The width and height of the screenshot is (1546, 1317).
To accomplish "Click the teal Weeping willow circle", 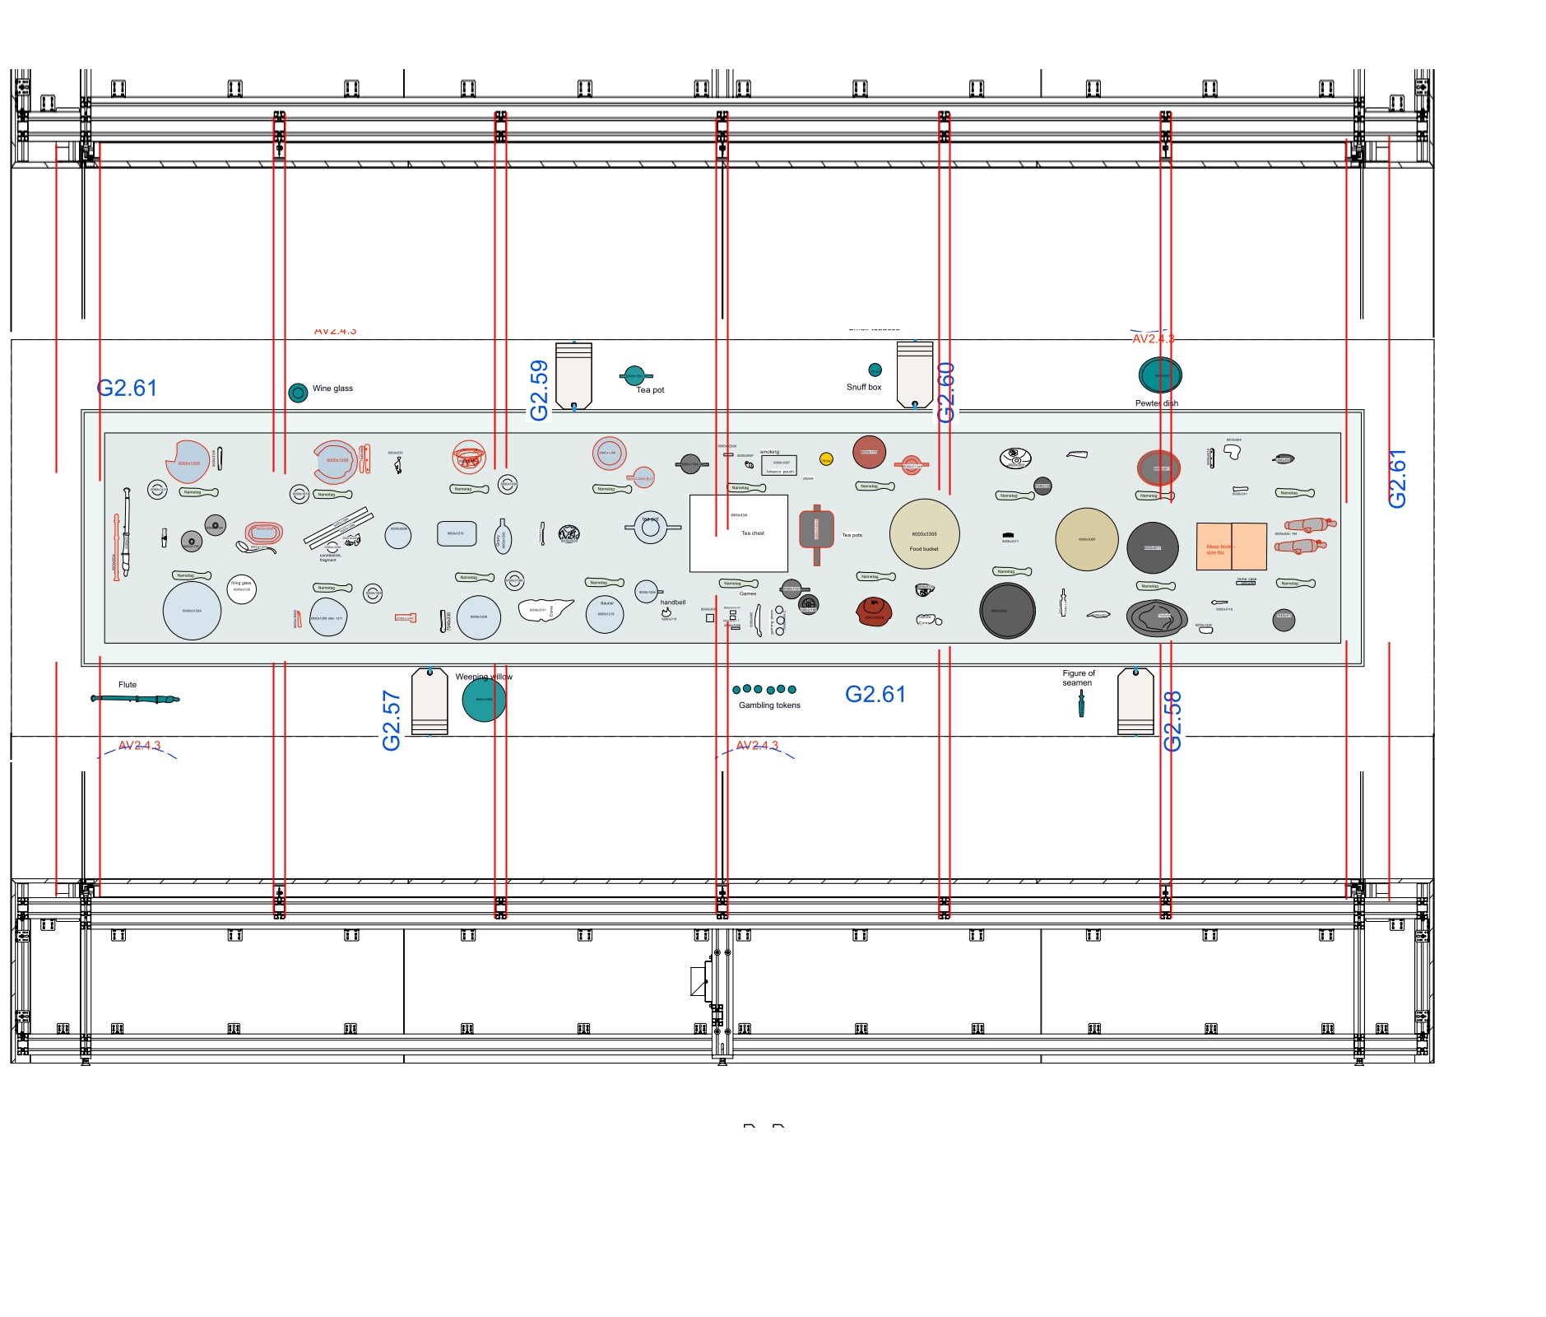I will tap(484, 700).
